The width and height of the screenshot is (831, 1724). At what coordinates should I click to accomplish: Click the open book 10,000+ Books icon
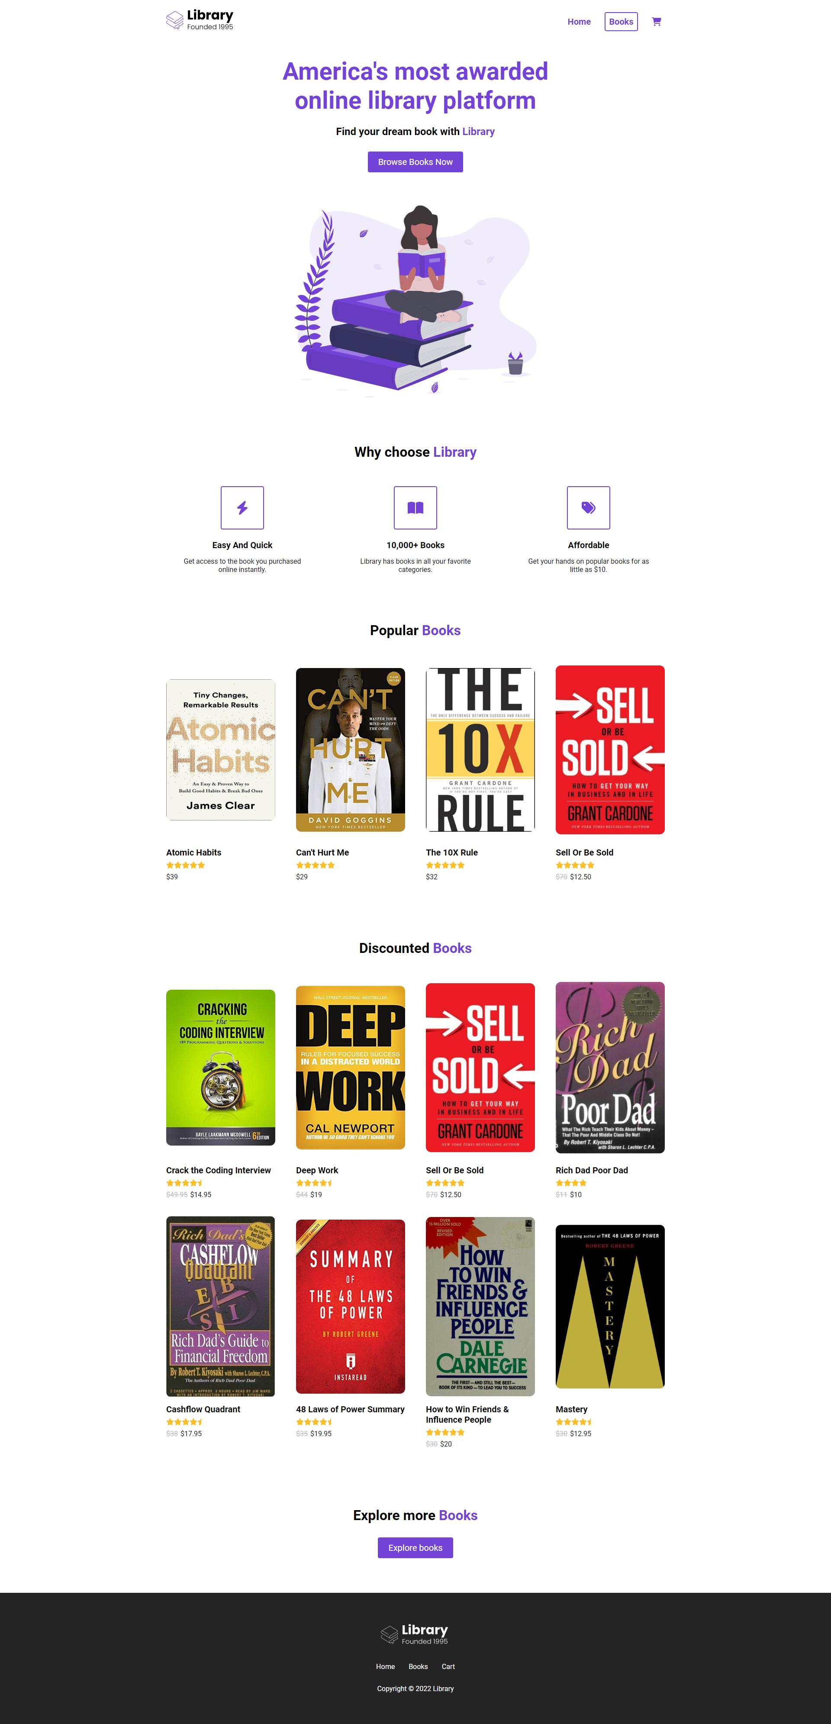pos(415,507)
